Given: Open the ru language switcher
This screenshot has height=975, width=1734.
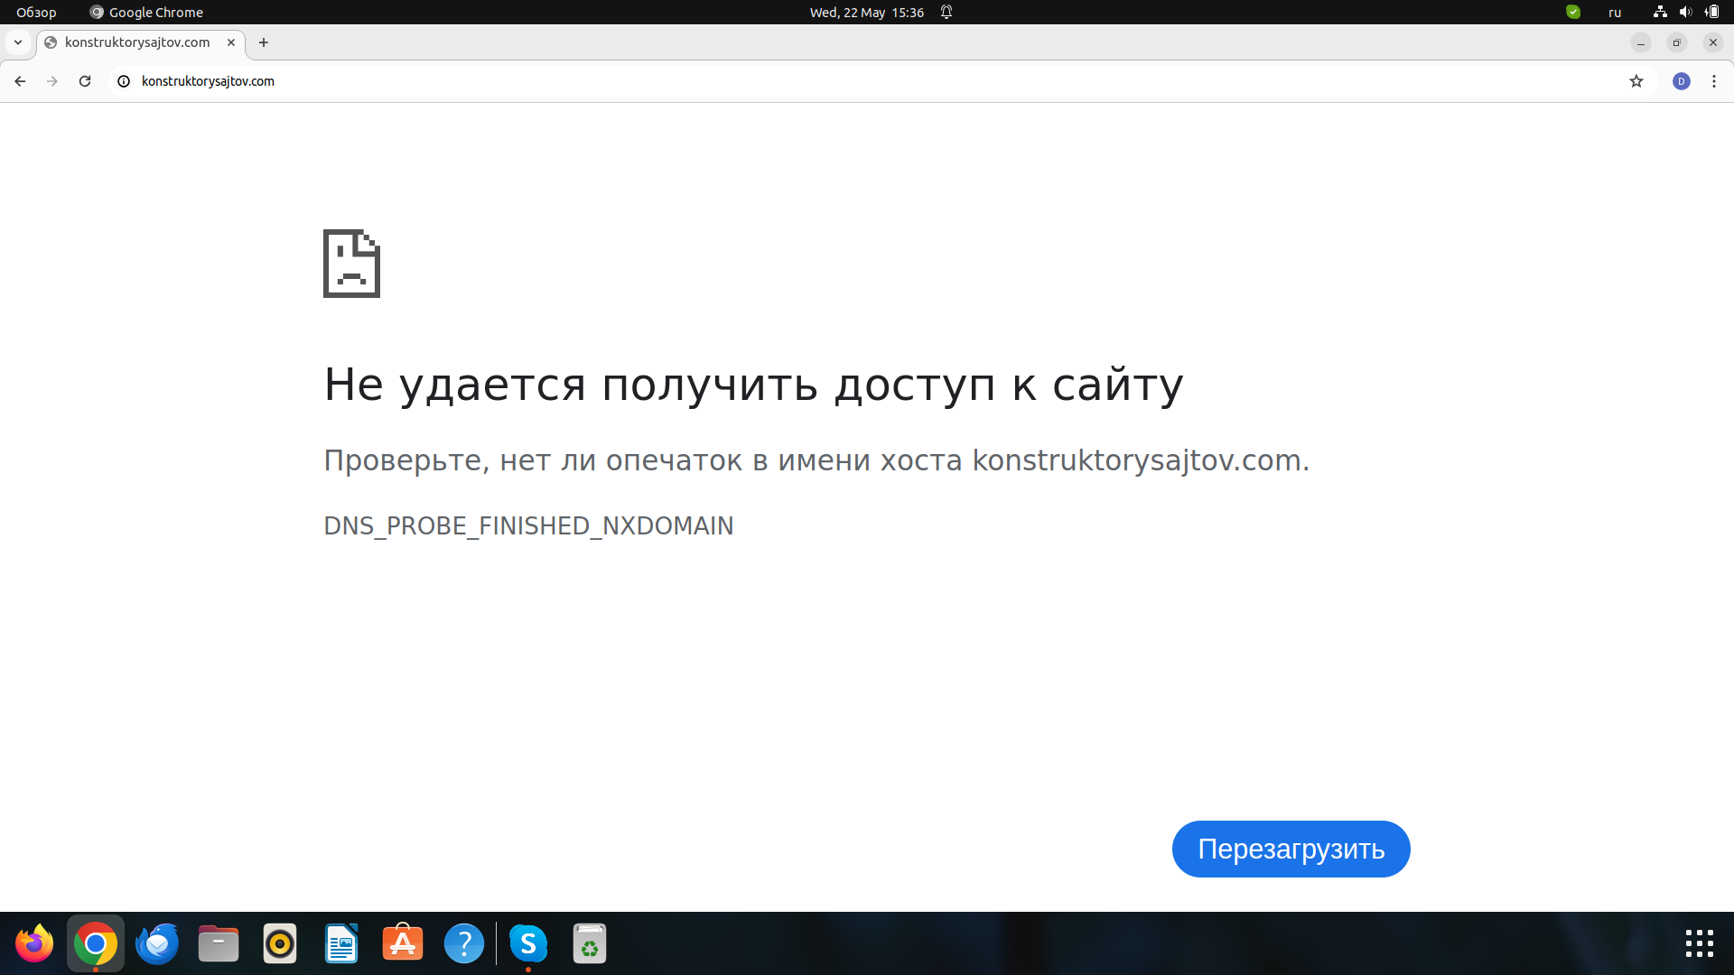Looking at the screenshot, I should coord(1616,12).
